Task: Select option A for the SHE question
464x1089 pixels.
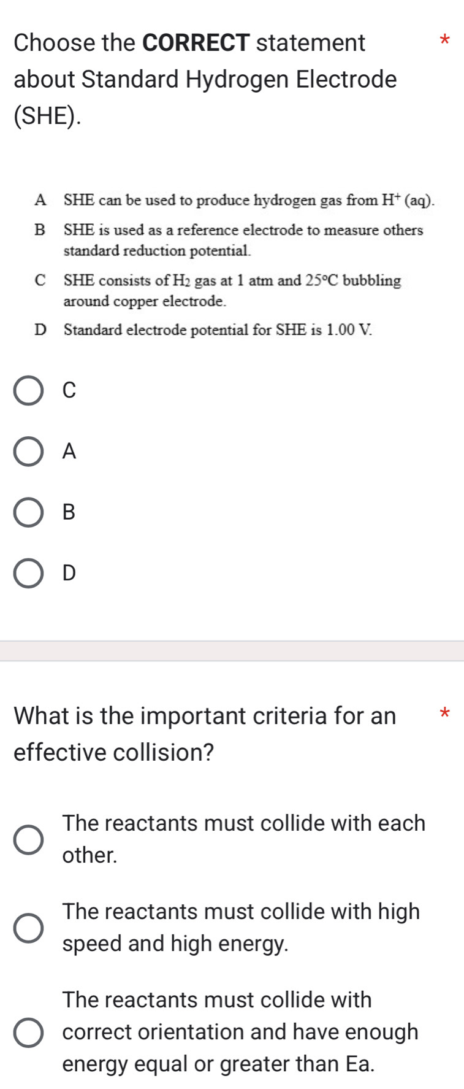Action: 28,452
